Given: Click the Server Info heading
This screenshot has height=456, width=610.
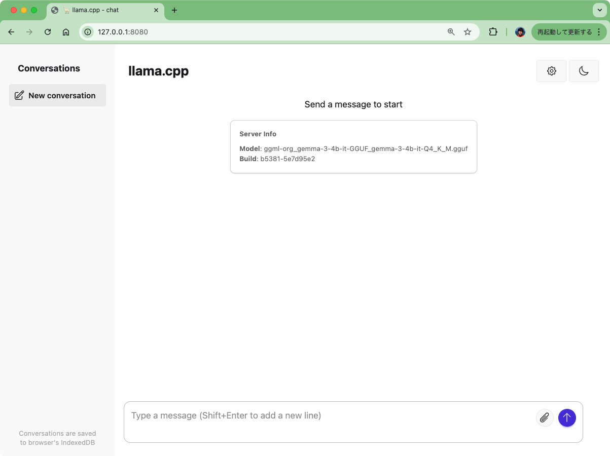Looking at the screenshot, I should point(258,134).
